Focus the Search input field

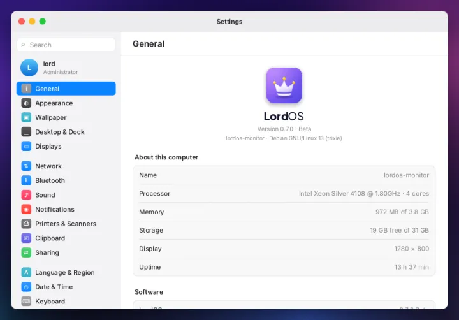tap(66, 45)
